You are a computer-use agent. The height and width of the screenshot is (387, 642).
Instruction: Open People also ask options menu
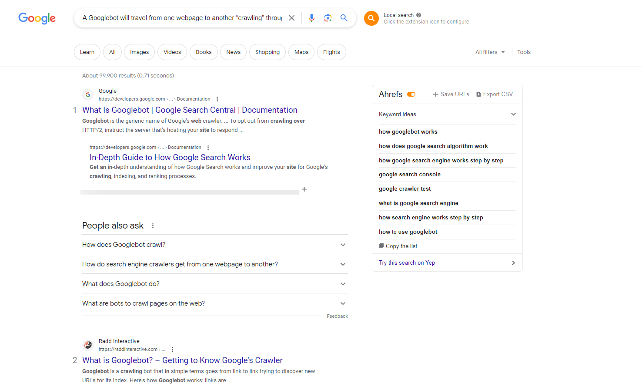153,225
